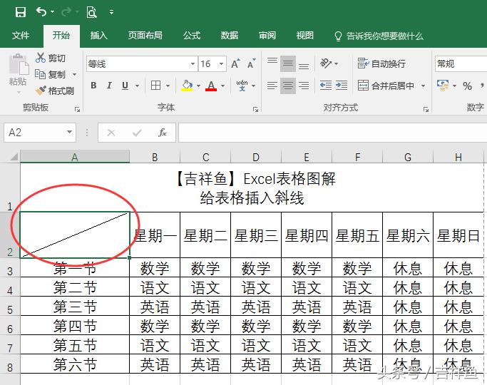Click the 复制 copy button

click(51, 74)
